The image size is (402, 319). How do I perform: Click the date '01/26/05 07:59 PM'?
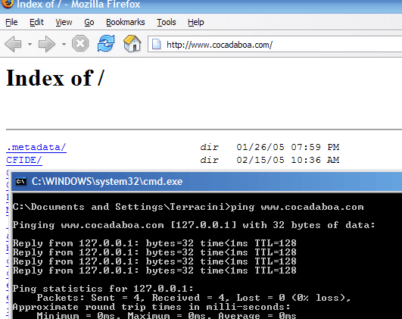point(288,147)
